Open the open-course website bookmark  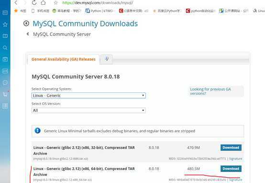pos(233,11)
